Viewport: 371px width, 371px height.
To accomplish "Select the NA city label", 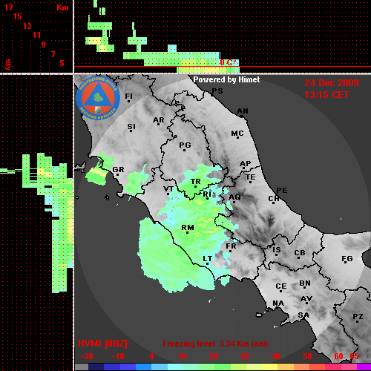I will [x=278, y=303].
